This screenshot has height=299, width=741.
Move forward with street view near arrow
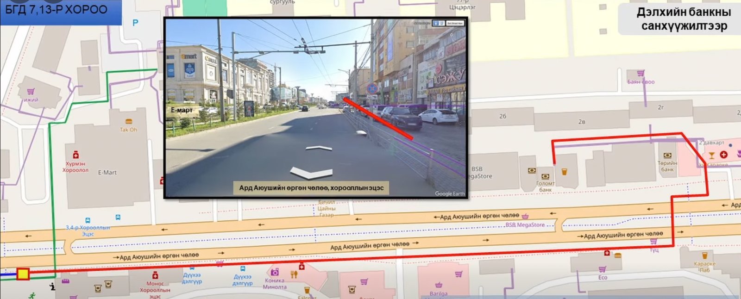(x=311, y=173)
